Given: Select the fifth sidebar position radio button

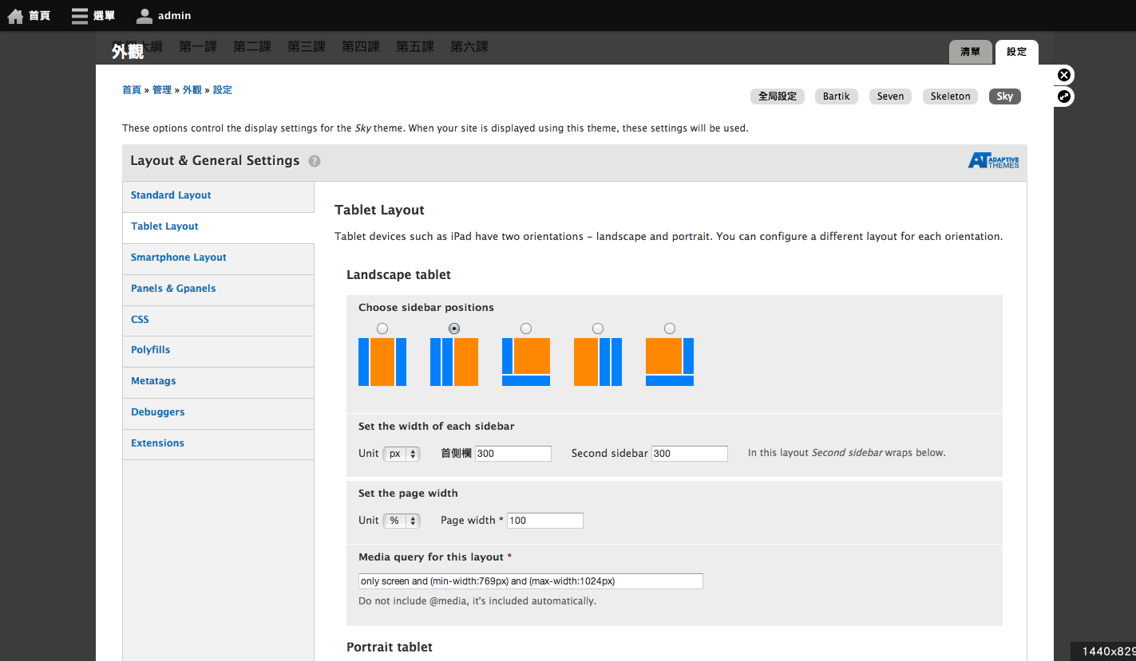Looking at the screenshot, I should pyautogui.click(x=670, y=329).
